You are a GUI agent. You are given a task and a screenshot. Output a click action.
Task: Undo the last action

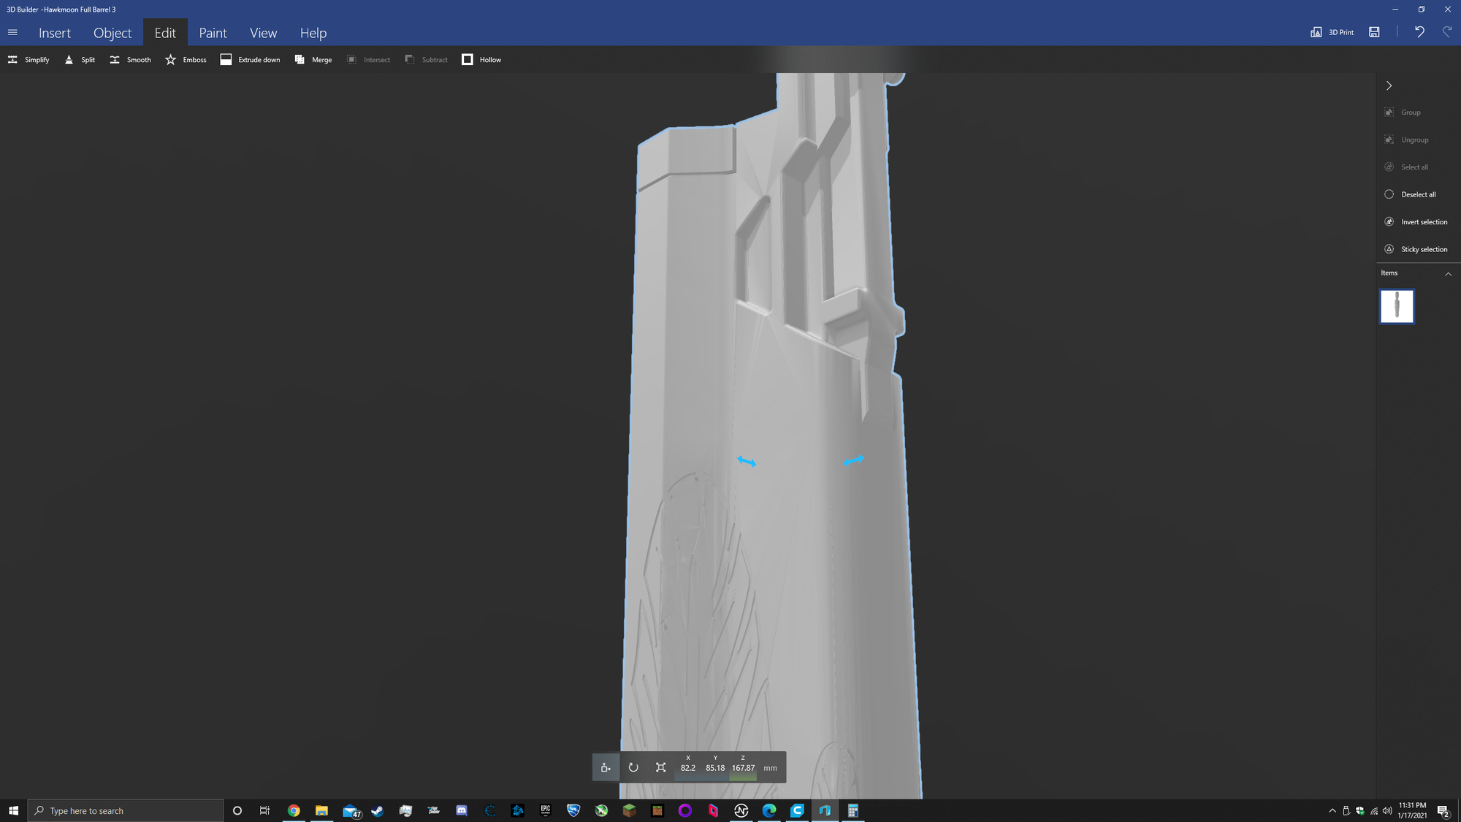(x=1419, y=31)
